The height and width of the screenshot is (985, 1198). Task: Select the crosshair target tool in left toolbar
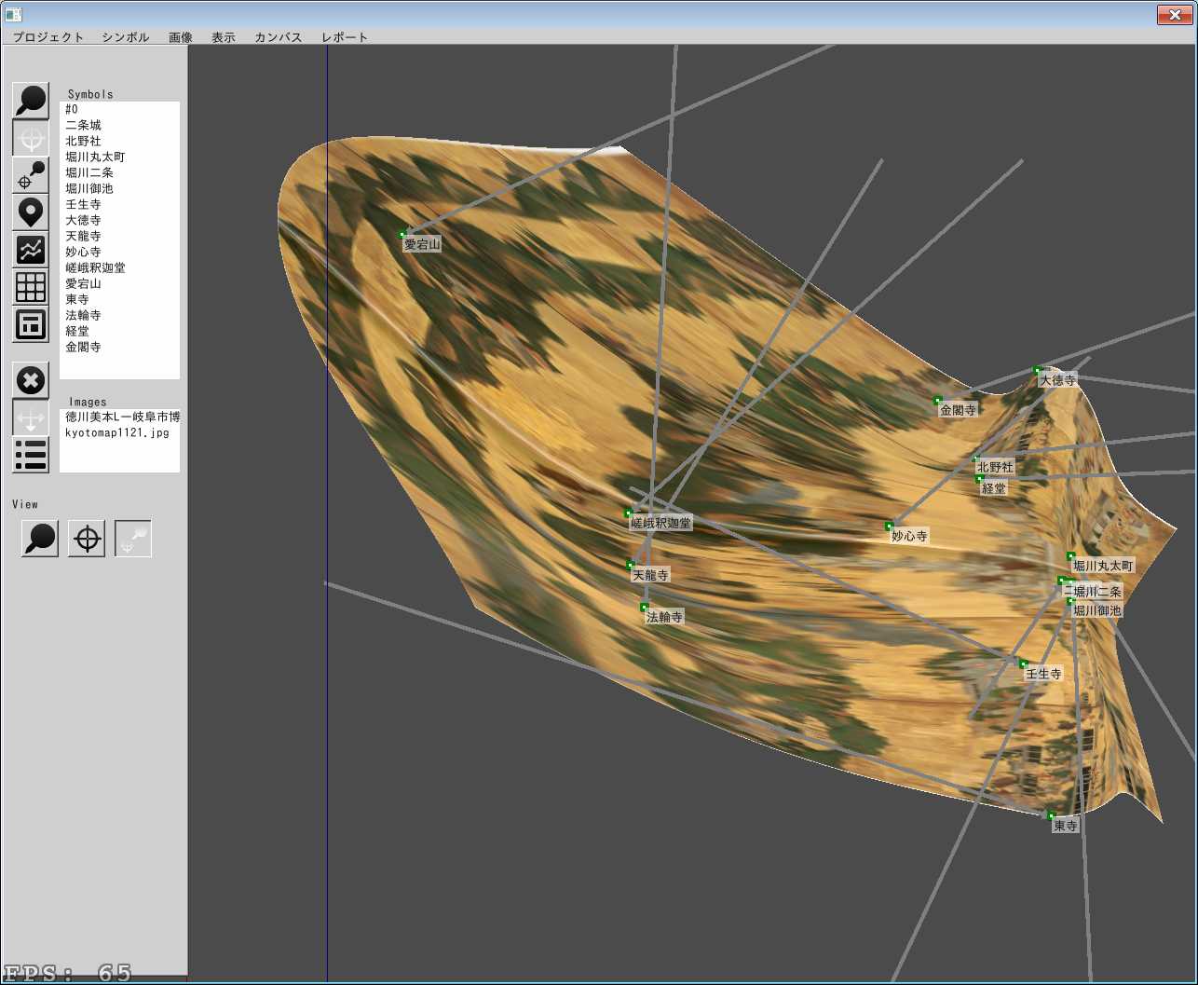(31, 138)
